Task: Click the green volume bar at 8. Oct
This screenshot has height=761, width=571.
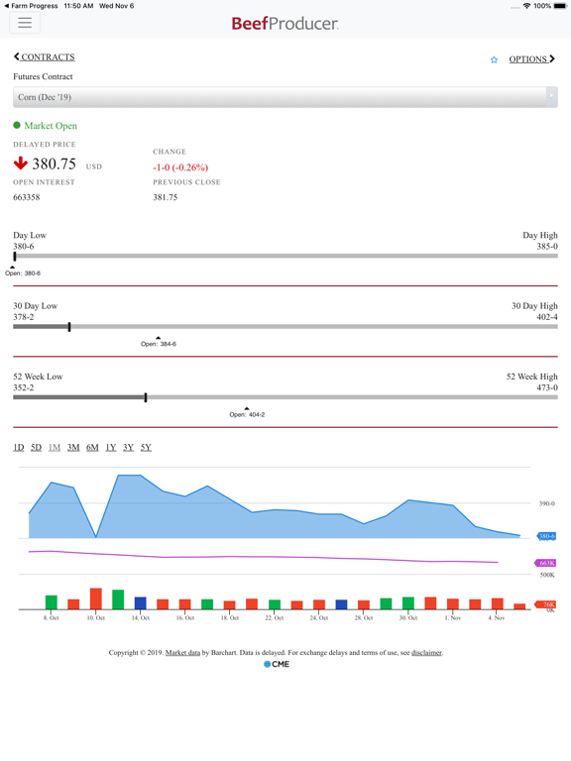Action: click(51, 601)
